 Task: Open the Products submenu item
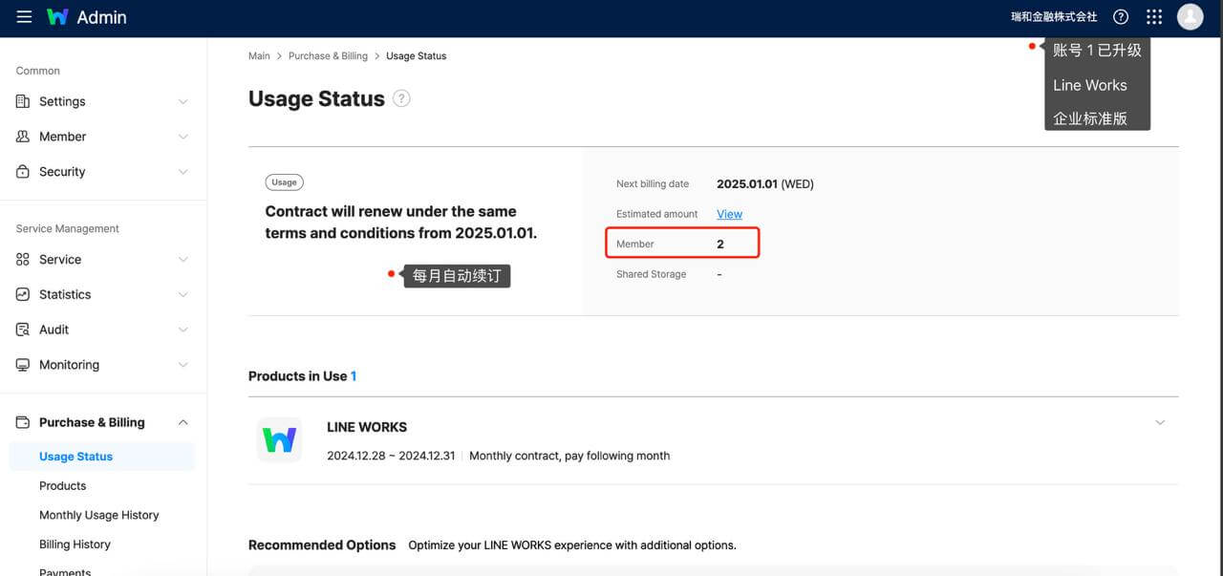(62, 485)
